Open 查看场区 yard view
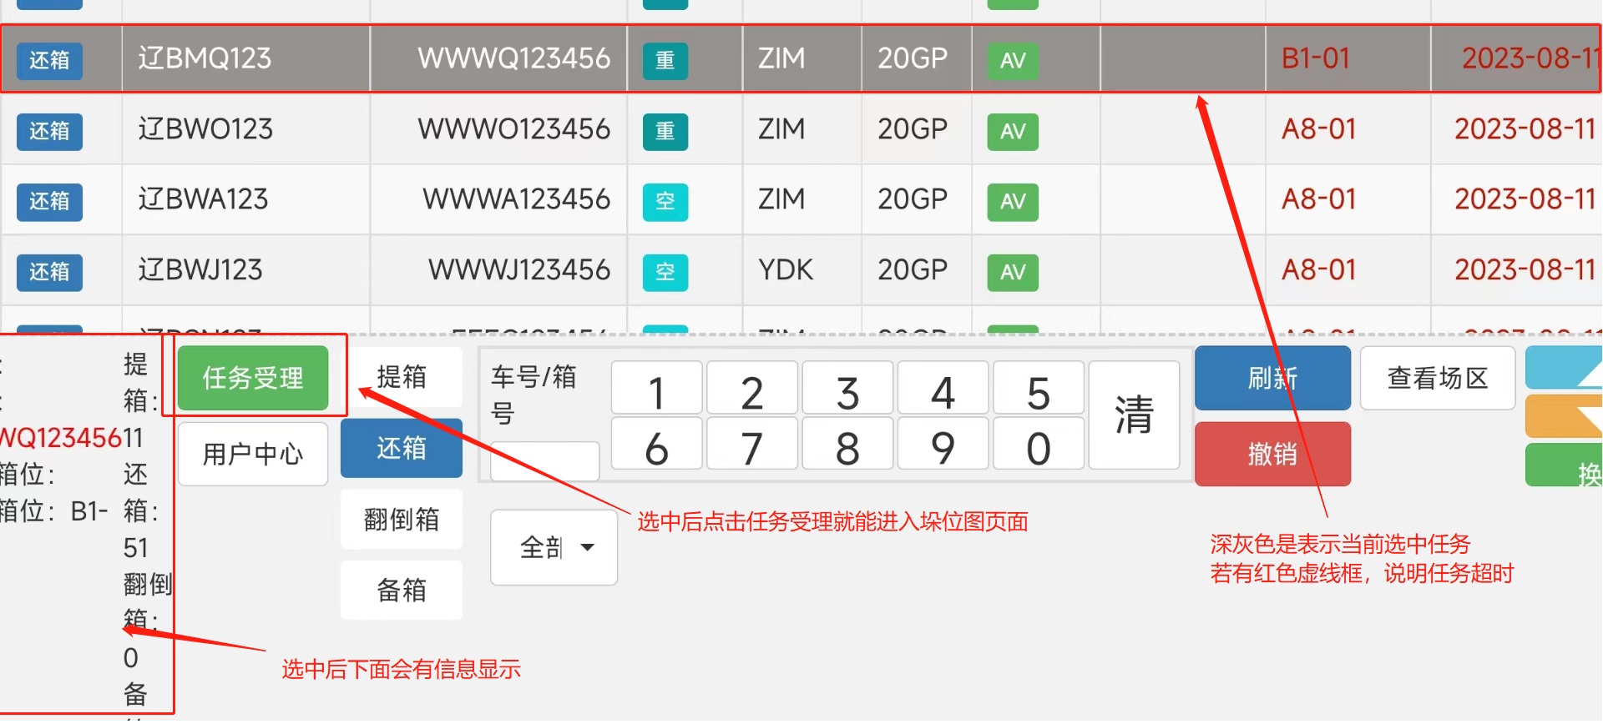This screenshot has height=724, width=1603. coord(1437,379)
